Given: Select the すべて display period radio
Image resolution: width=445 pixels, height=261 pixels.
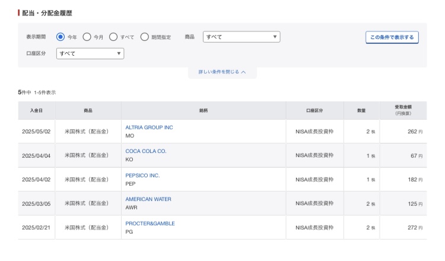Looking at the screenshot, I should tap(113, 37).
